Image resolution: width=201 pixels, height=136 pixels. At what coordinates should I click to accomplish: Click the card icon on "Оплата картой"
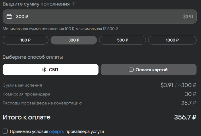pyautogui.click(x=131, y=70)
